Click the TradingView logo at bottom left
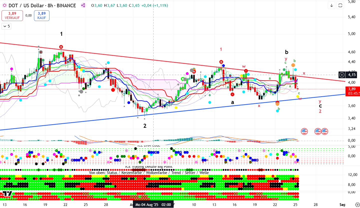Viewport: 360px width, 208px height. point(7,193)
